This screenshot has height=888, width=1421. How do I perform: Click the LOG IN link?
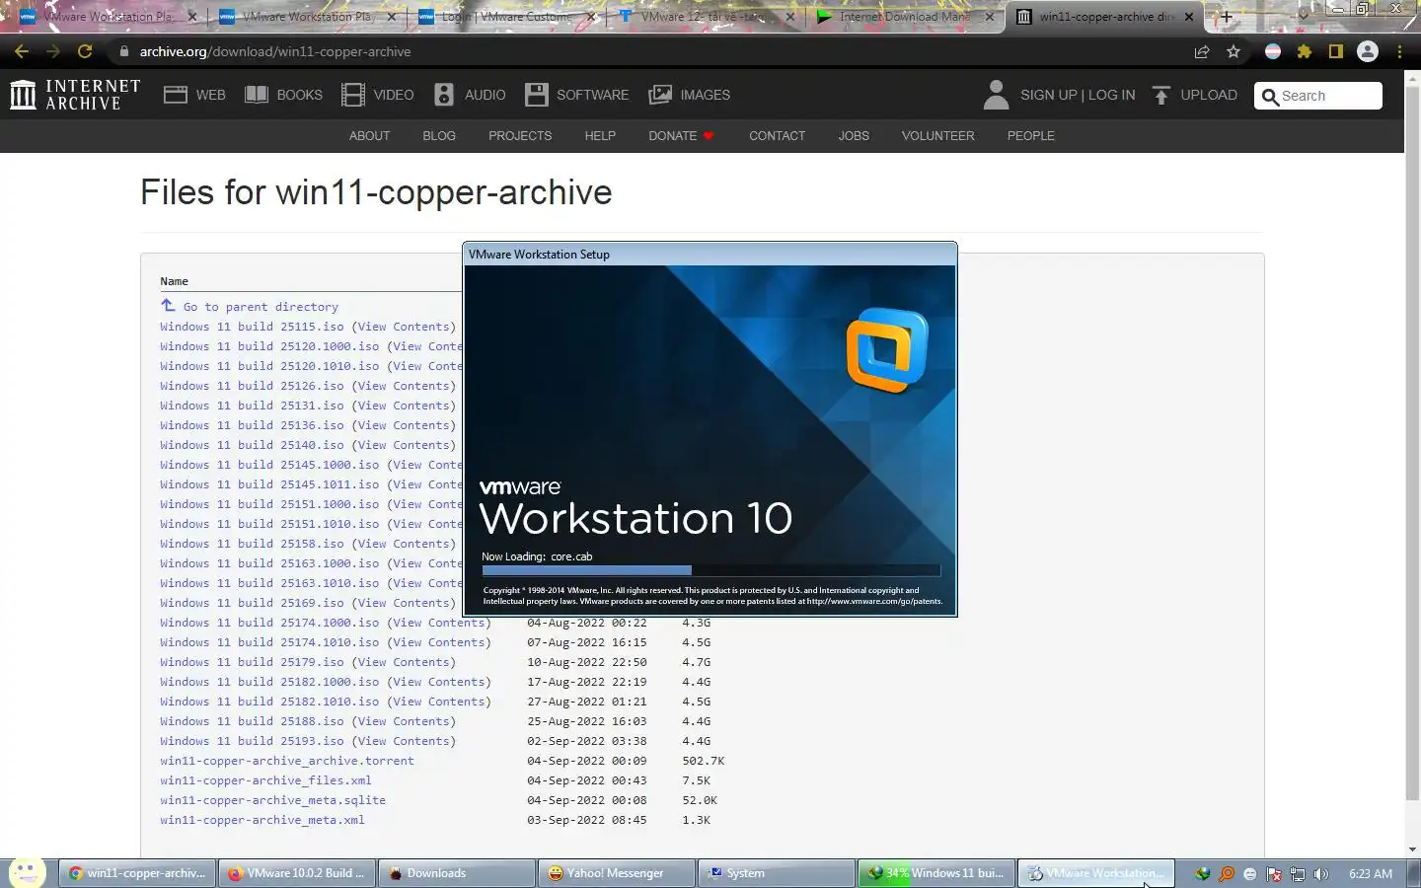click(1112, 95)
